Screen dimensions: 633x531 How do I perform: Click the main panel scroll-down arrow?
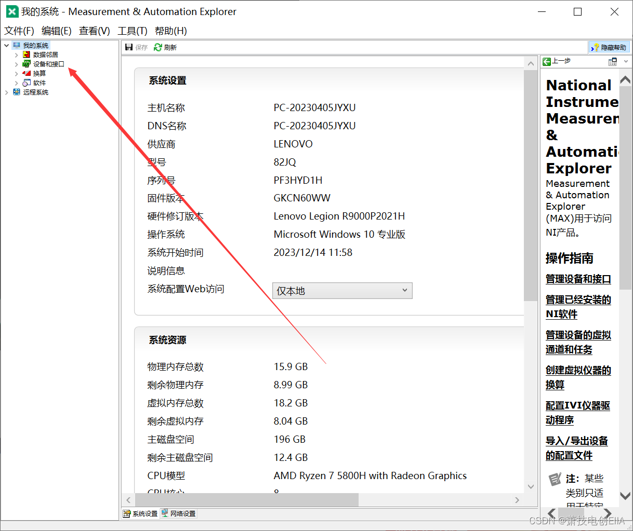pyautogui.click(x=531, y=486)
